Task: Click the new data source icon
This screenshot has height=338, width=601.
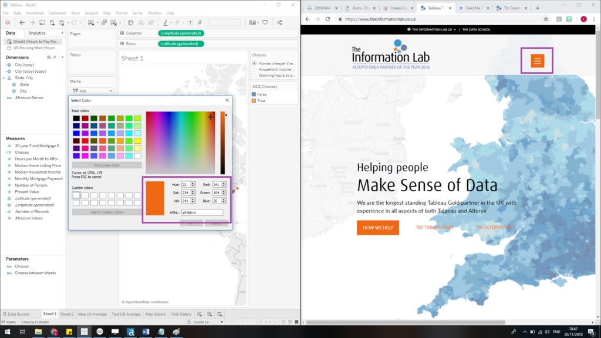Action: click(52, 23)
